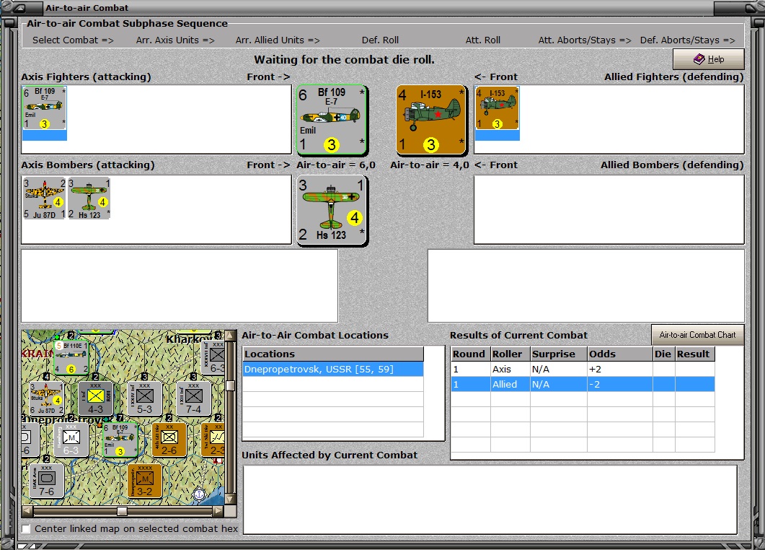Select the small Hs 123 bomber counter
Viewport: 765px width, 550px height.
pyautogui.click(x=89, y=198)
